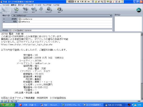Click the greyed-out Spell check icon
143x107 pixels.
[41, 9]
